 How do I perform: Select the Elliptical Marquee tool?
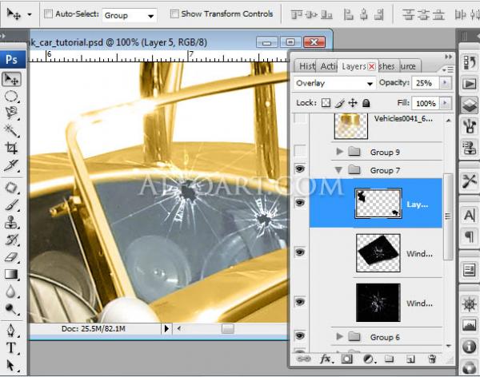[x=12, y=96]
